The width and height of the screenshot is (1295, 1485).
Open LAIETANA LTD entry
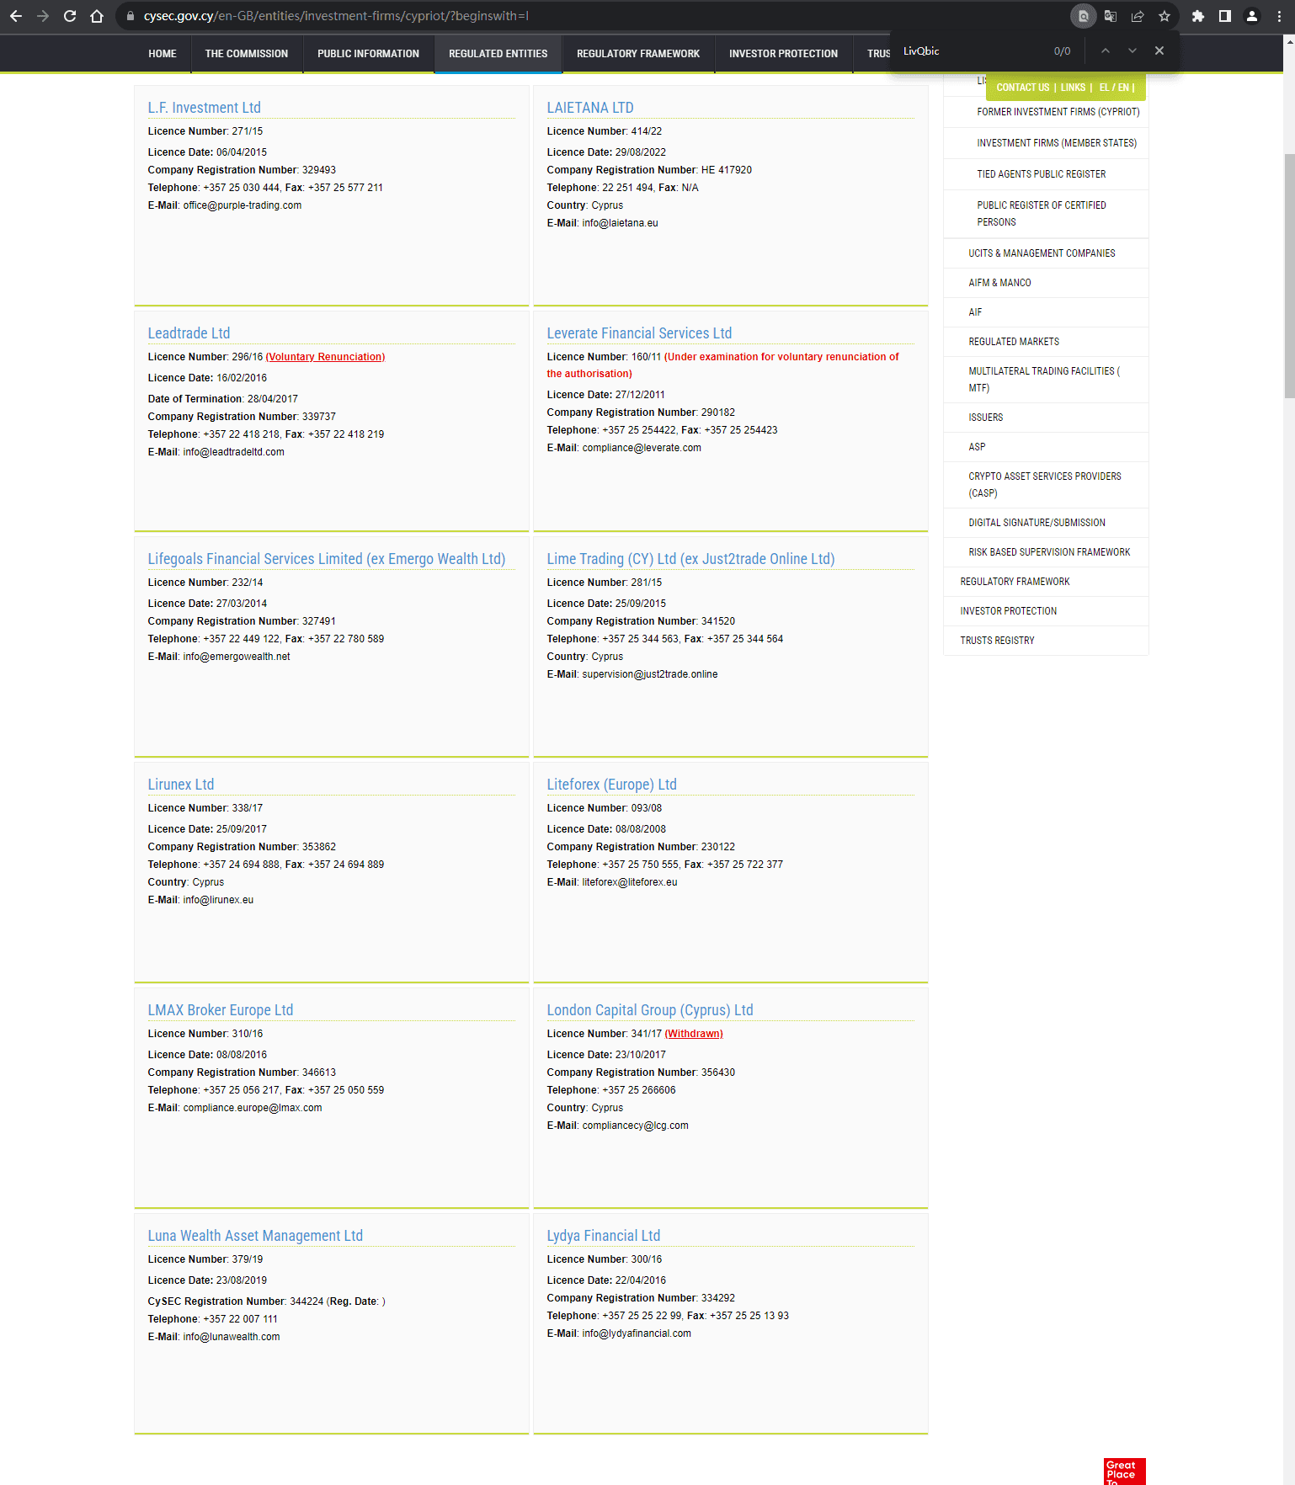(590, 108)
